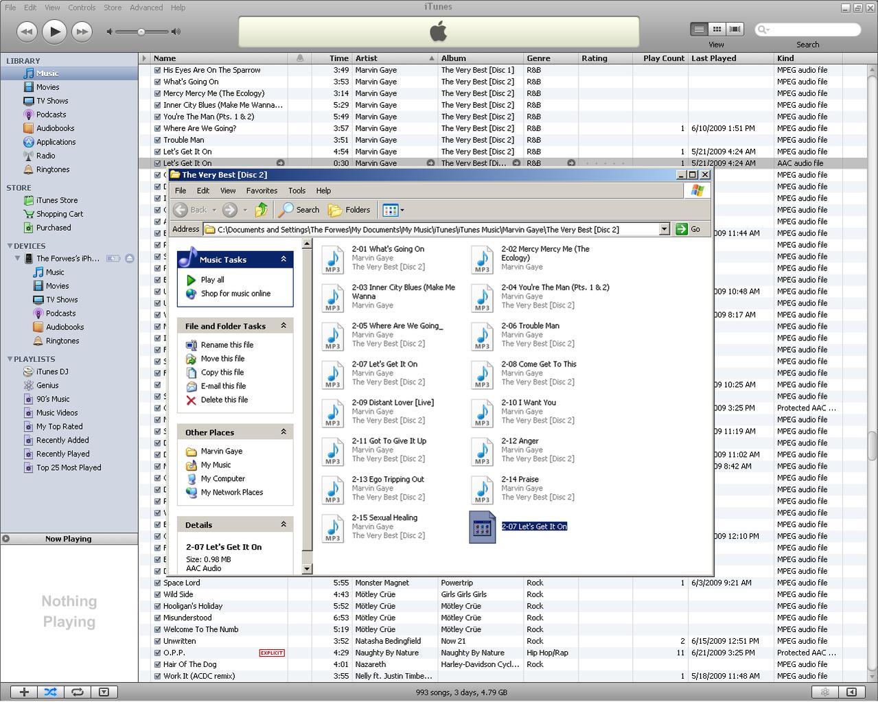The width and height of the screenshot is (878, 702).
Task: Switch iTunes to grid view
Action: [717, 29]
